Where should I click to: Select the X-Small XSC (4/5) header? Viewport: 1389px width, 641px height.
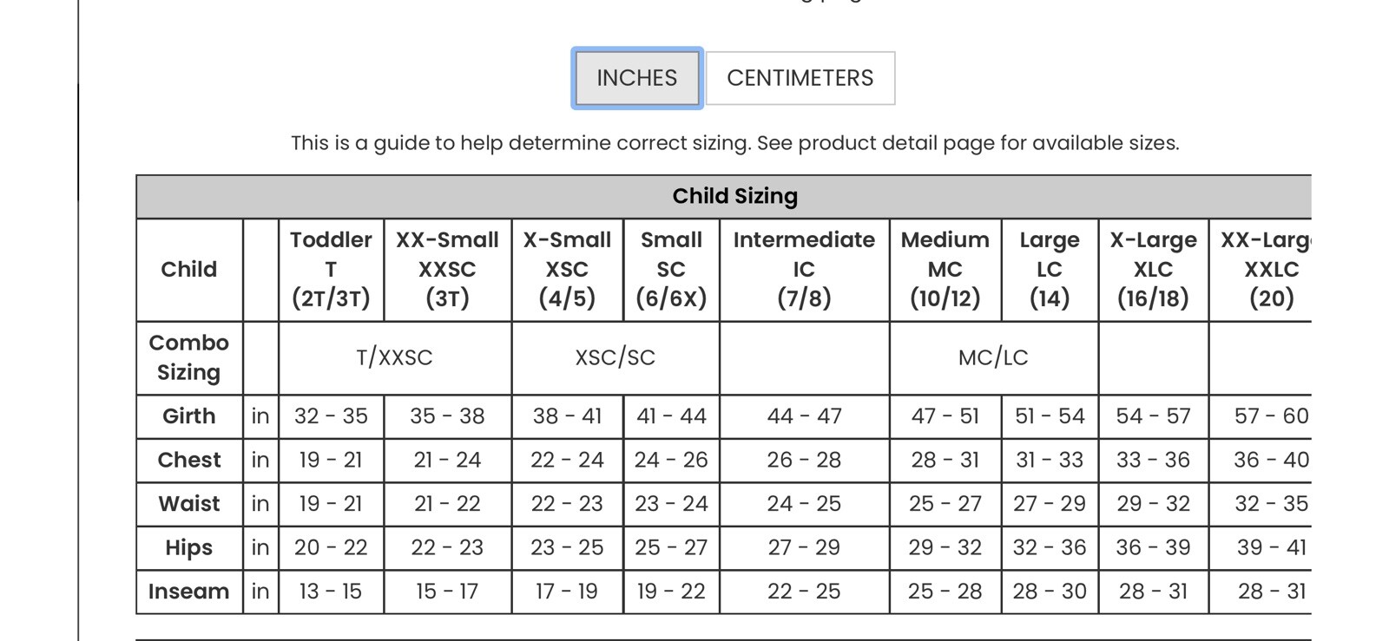[567, 269]
